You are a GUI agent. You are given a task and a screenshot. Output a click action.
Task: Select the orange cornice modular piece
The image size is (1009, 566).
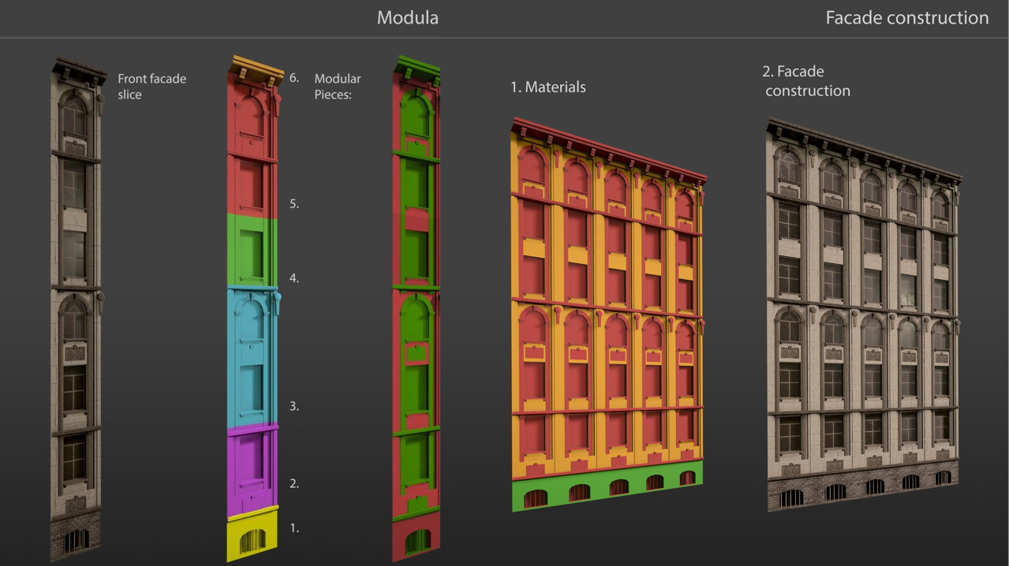[x=257, y=68]
